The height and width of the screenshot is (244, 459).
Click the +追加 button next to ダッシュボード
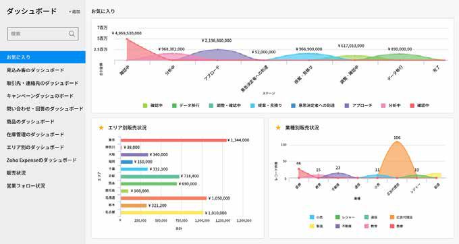[74, 11]
